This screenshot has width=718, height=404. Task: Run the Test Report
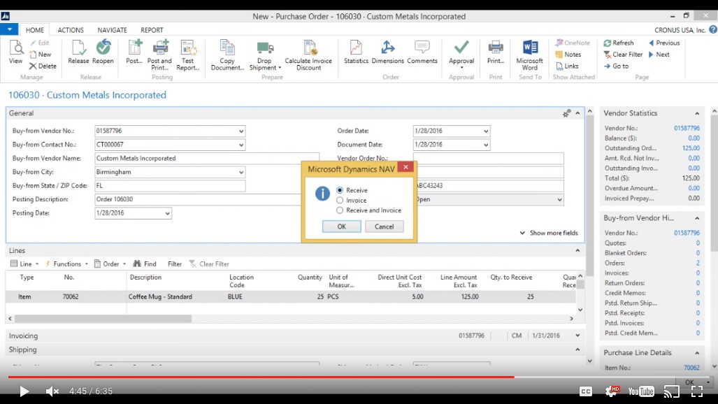188,55
